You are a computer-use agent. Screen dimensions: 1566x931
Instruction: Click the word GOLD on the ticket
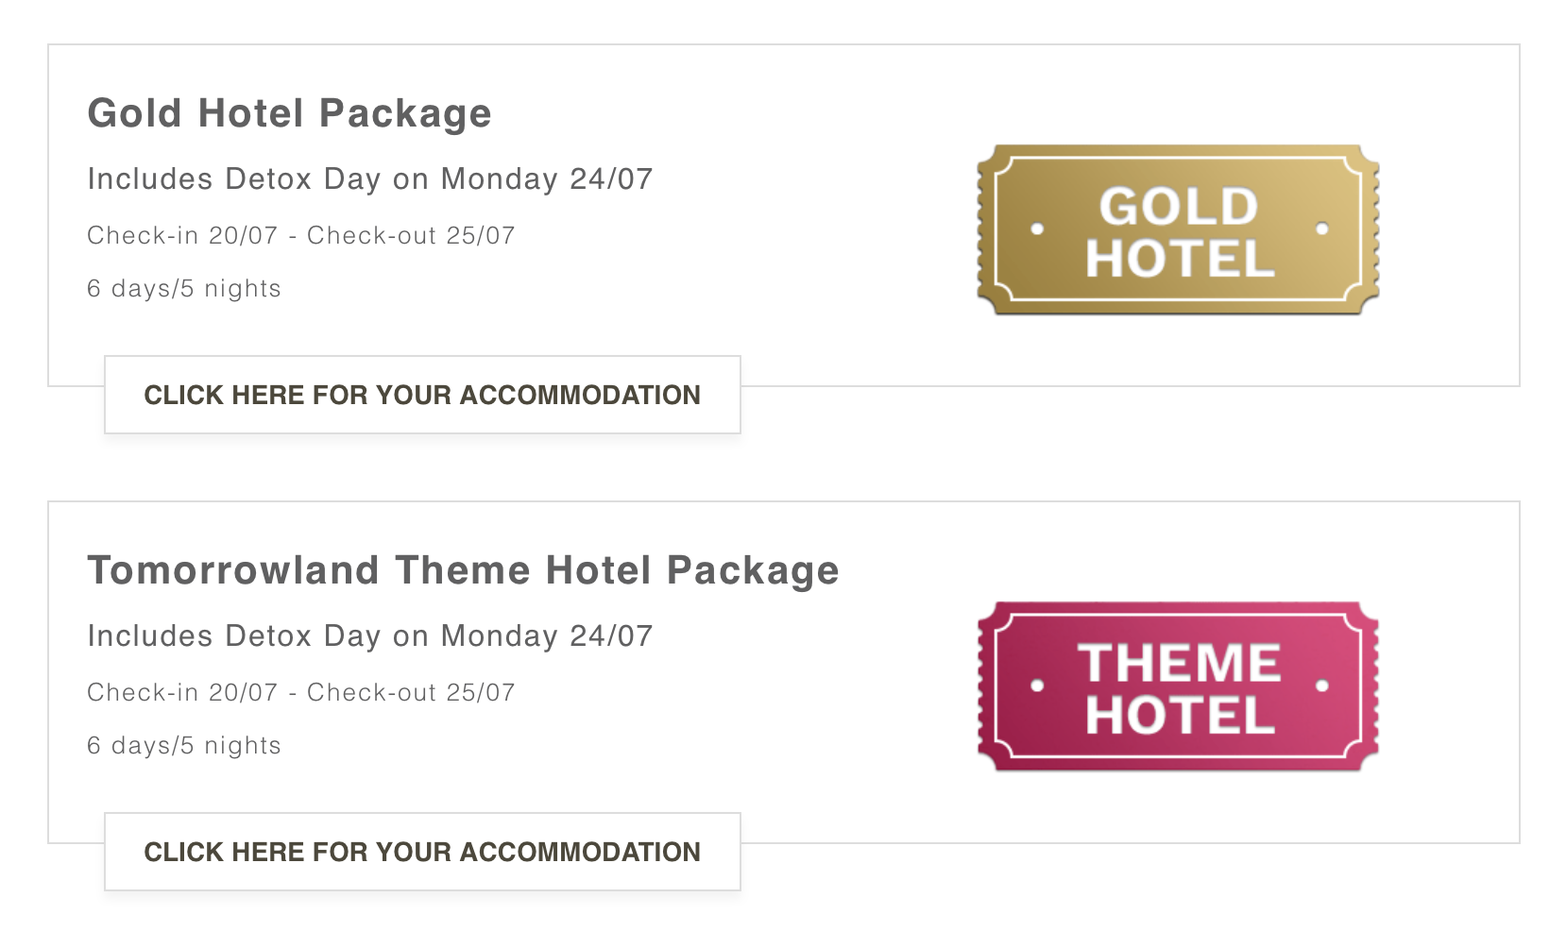pos(1179,206)
